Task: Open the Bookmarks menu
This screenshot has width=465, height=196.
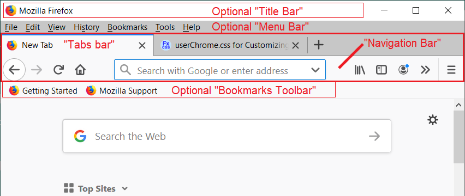Action: [128, 27]
